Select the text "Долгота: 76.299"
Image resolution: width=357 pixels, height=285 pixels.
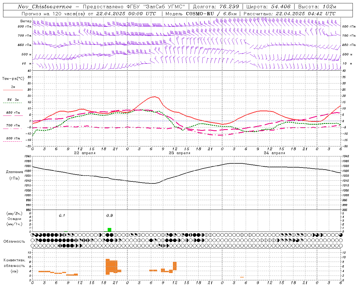tap(216, 7)
